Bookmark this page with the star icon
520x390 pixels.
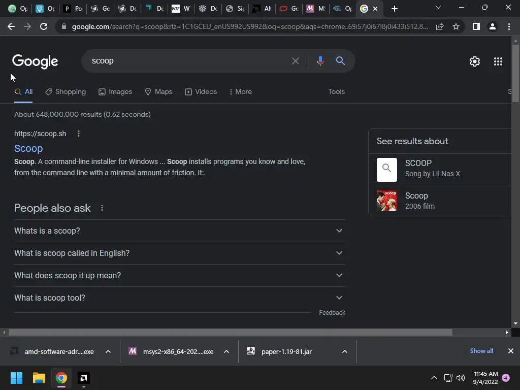tap(456, 26)
